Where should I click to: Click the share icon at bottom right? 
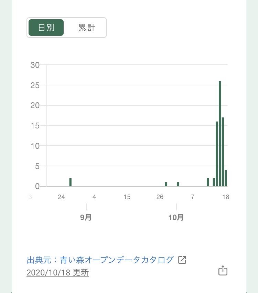pyautogui.click(x=223, y=270)
